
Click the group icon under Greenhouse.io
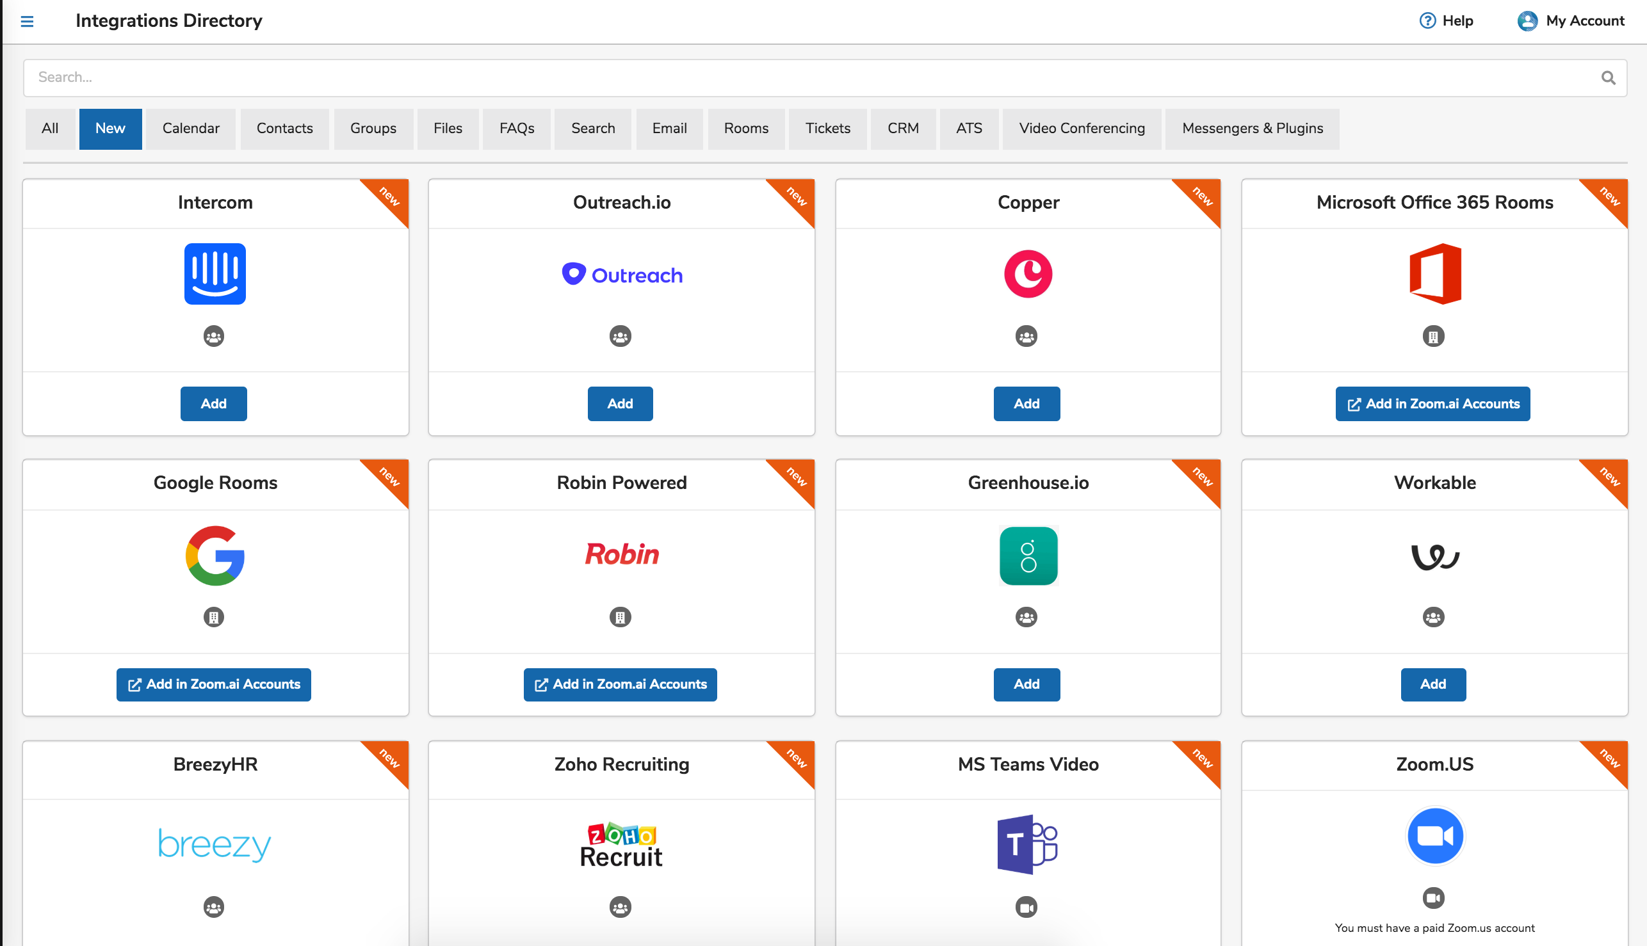click(x=1026, y=616)
